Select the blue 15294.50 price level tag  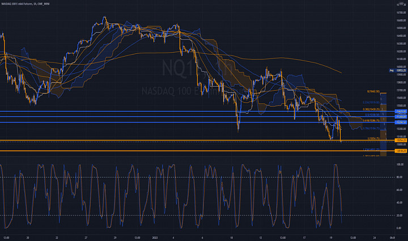pos(401,122)
